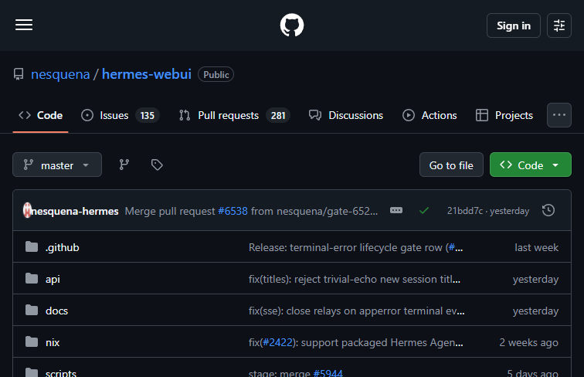Open commit 'fix(sse): close relays on apperror'

pos(356,311)
